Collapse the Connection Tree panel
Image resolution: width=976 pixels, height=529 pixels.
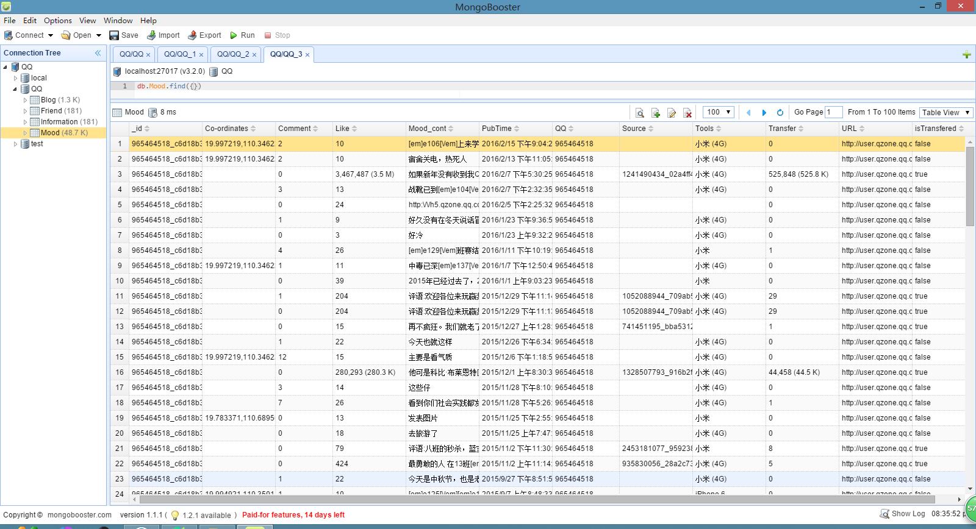(98, 53)
